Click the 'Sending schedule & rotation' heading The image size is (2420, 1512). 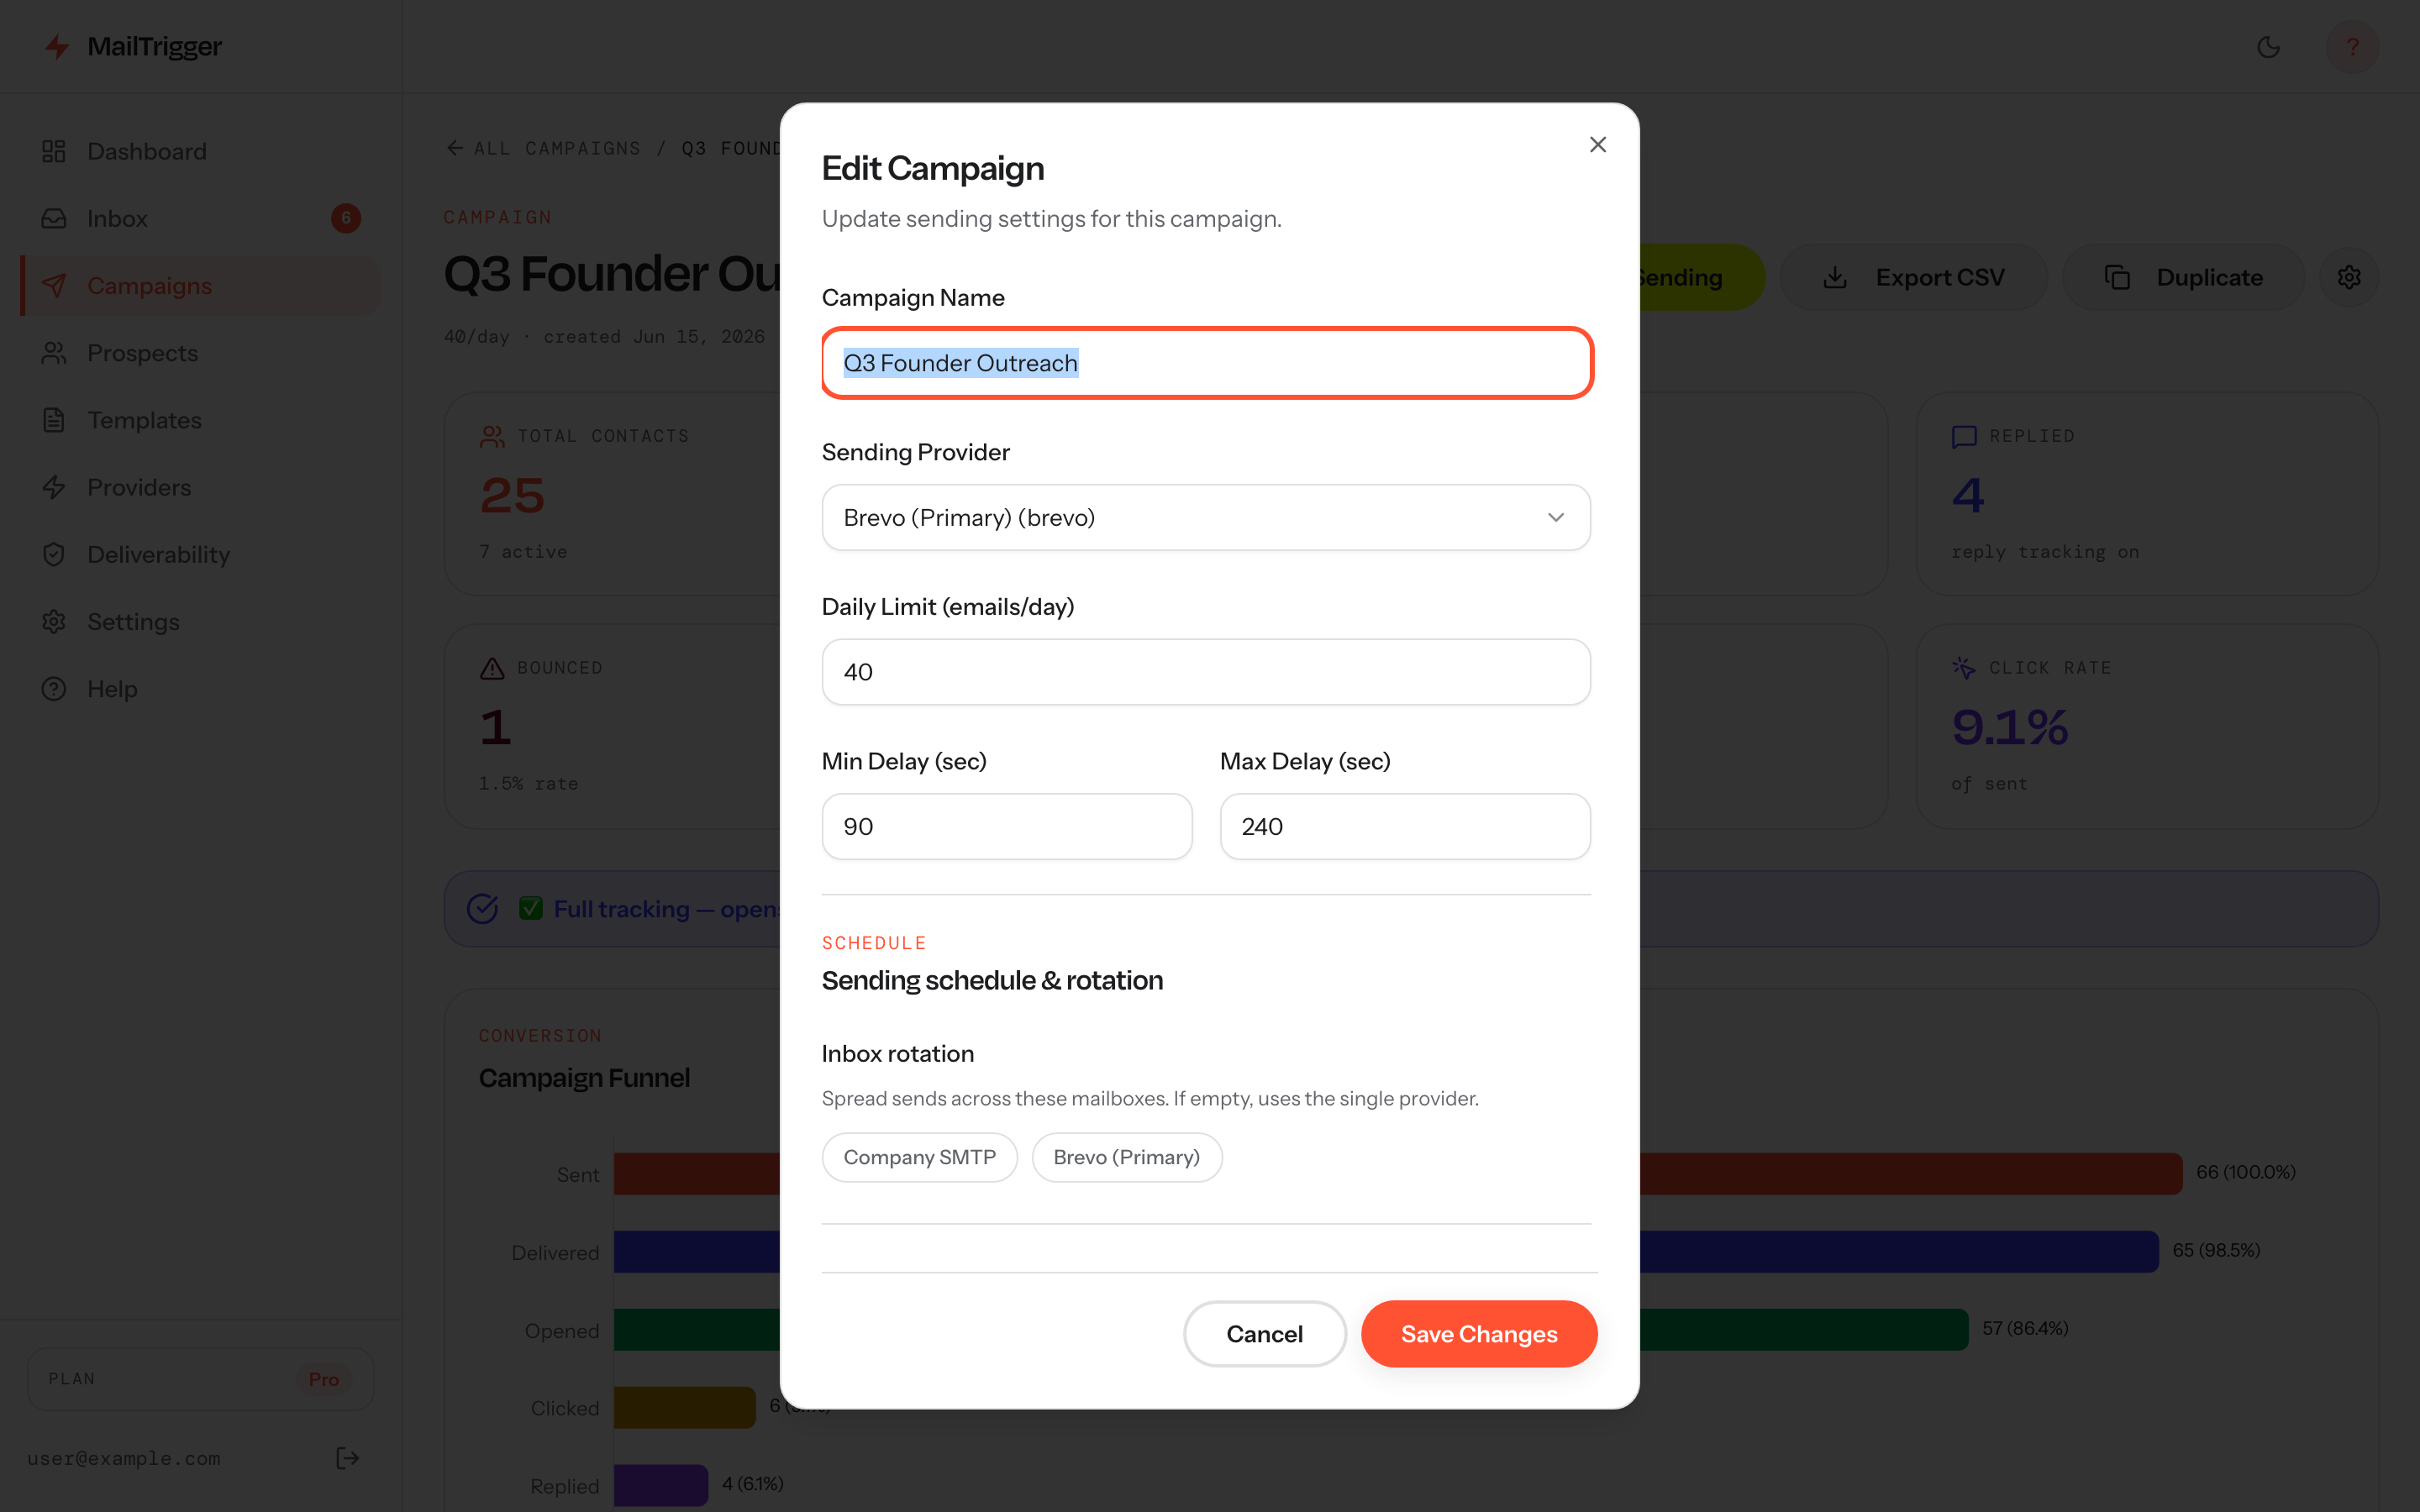click(x=992, y=980)
